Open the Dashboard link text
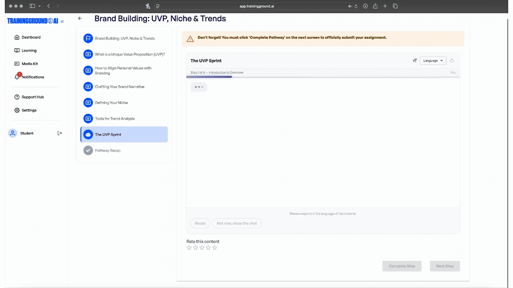 (x=31, y=37)
